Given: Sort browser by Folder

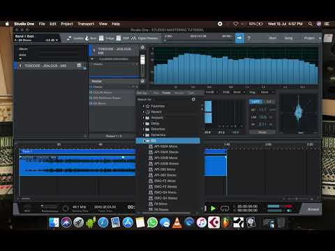Looking at the screenshot, I should pyautogui.click(x=166, y=93).
